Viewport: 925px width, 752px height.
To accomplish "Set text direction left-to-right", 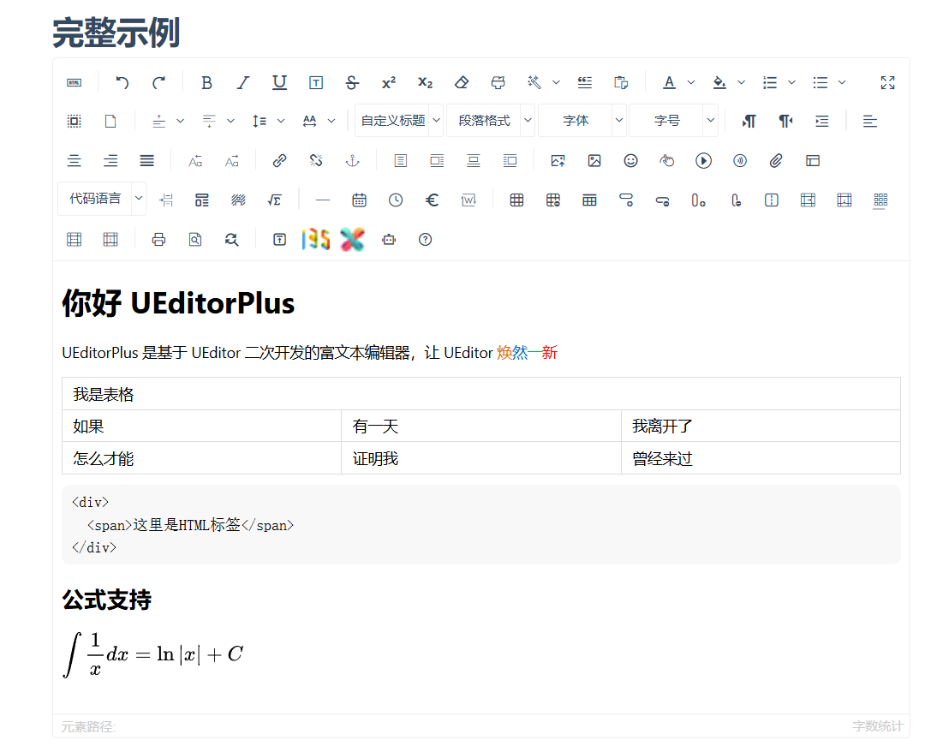I will click(749, 122).
